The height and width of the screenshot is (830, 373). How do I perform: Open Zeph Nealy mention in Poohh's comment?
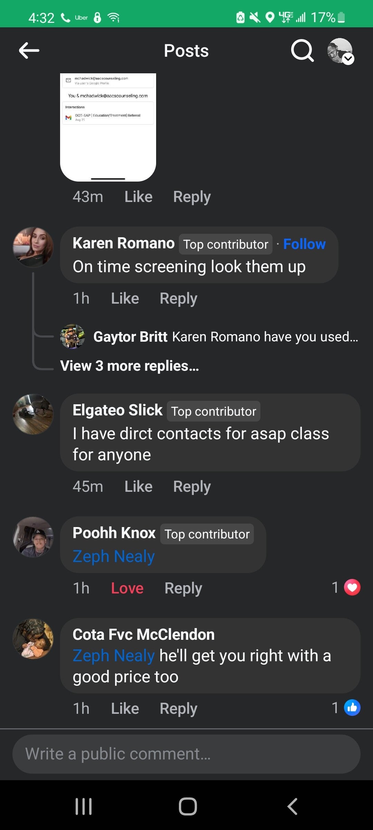pyautogui.click(x=114, y=556)
